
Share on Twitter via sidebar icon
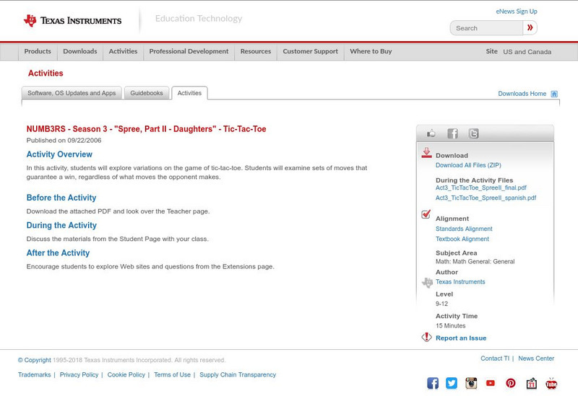[473, 133]
